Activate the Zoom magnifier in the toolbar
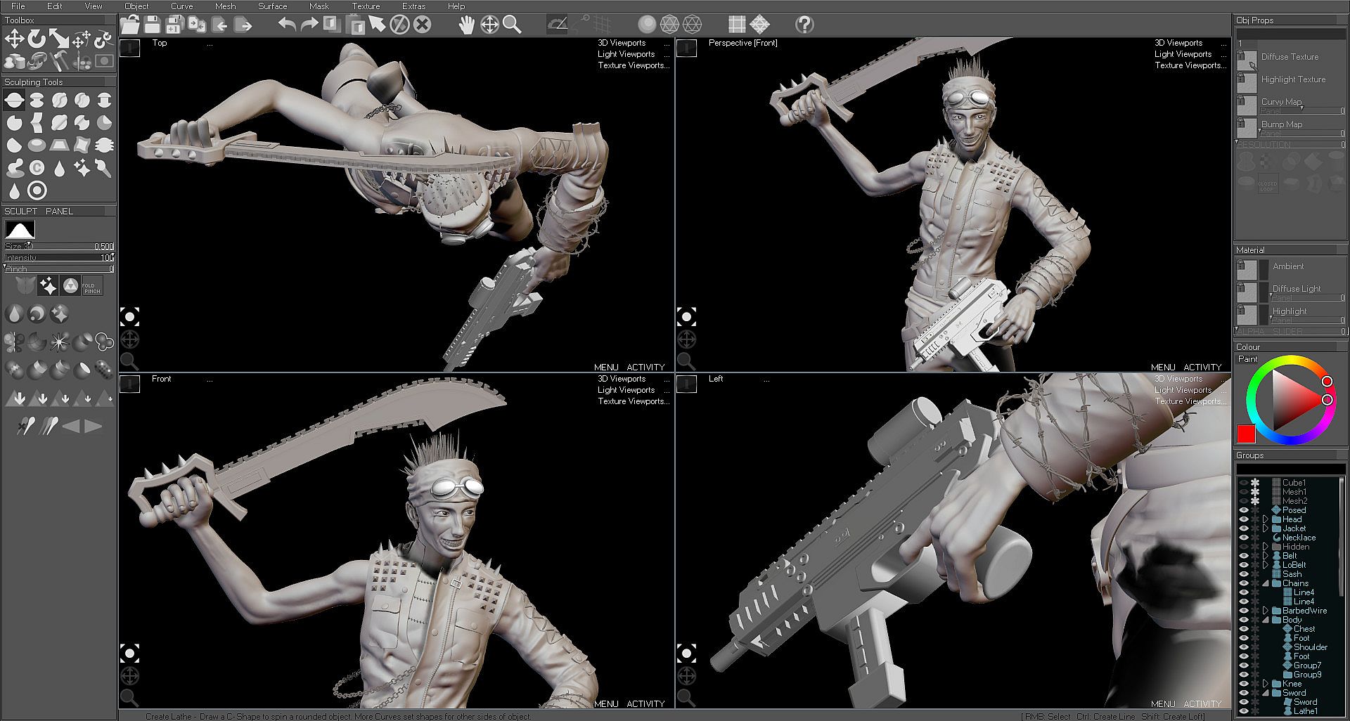 [x=513, y=25]
